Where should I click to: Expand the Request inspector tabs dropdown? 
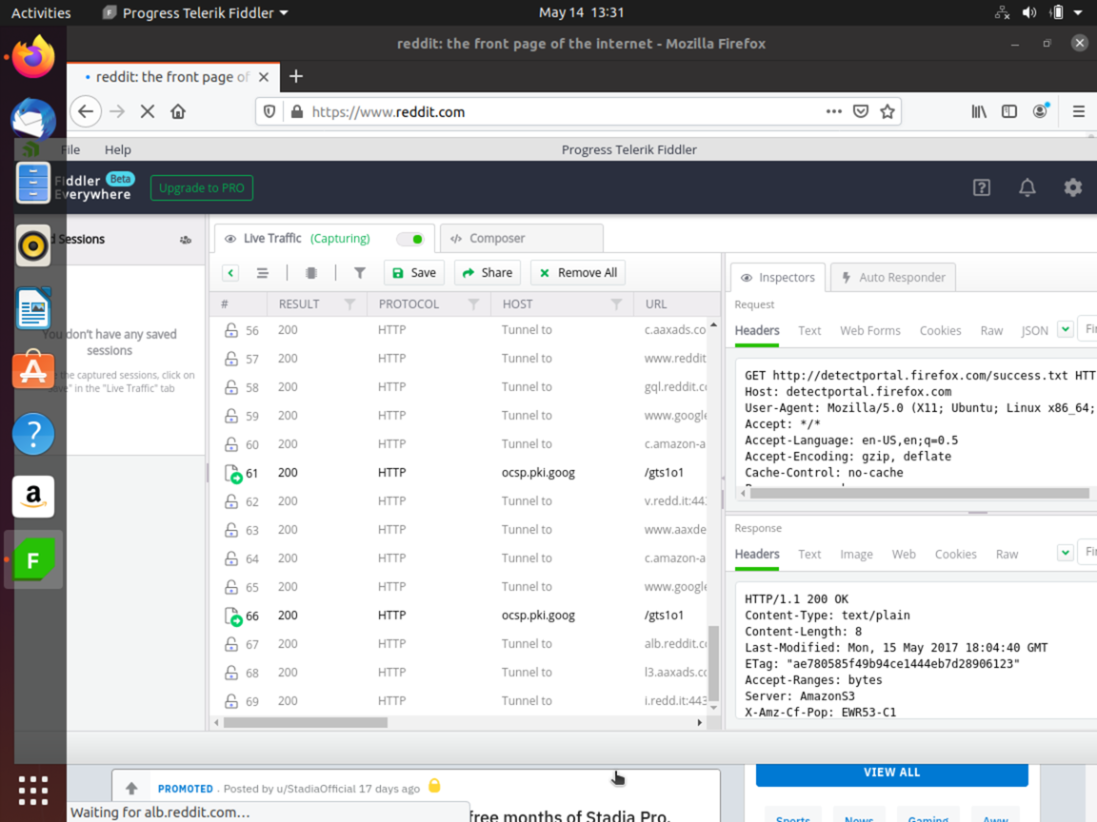(x=1065, y=330)
